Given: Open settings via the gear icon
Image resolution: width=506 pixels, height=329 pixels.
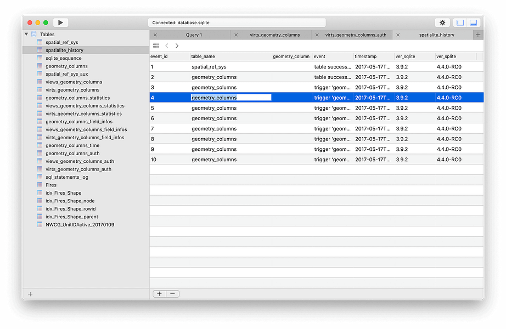Looking at the screenshot, I should coord(442,22).
